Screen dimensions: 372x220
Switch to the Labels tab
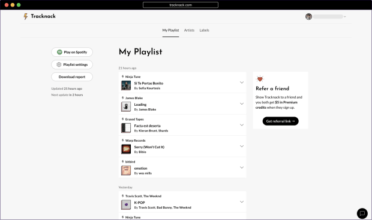[x=204, y=30]
